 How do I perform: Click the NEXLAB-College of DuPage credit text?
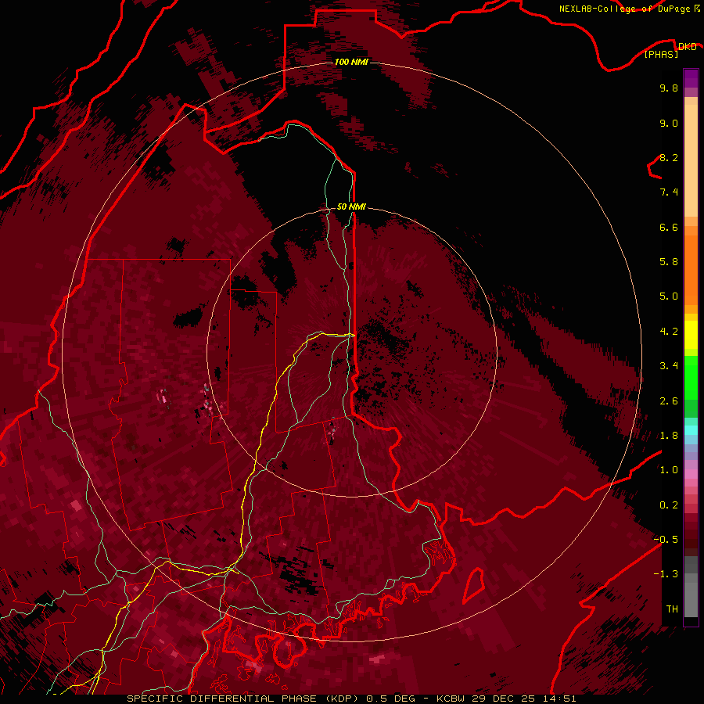[x=625, y=9]
